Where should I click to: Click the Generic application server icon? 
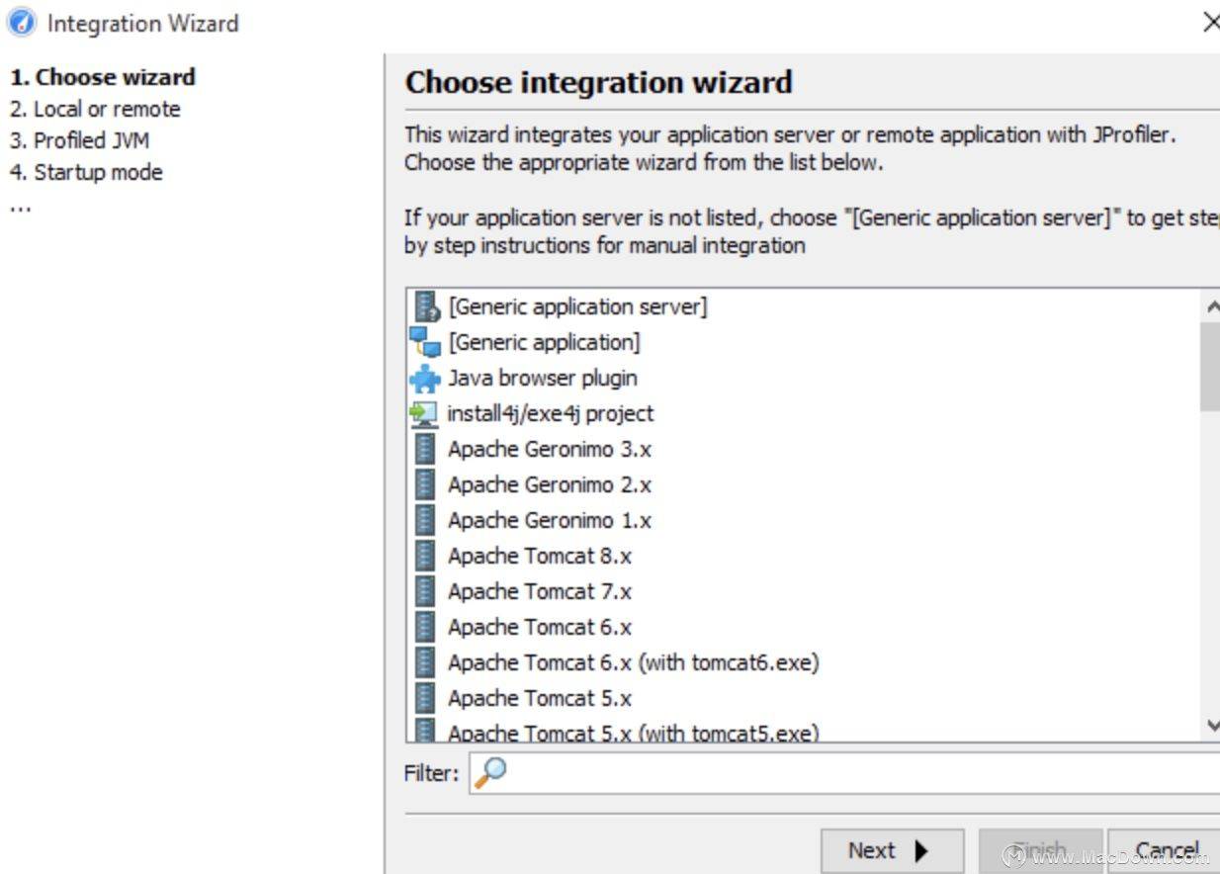[425, 306]
